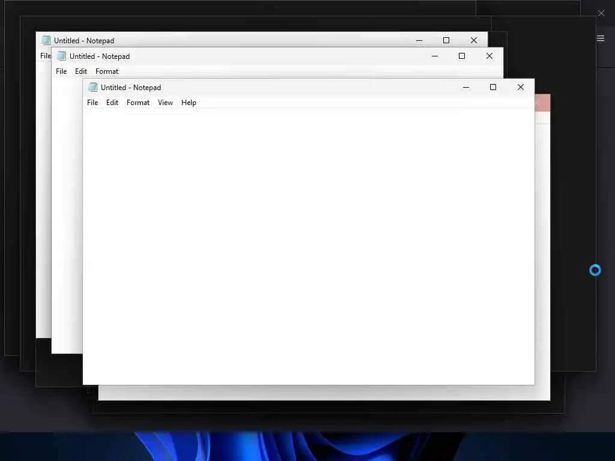Click the hamburger menu icon in dark window
615x461 pixels.
point(601,38)
